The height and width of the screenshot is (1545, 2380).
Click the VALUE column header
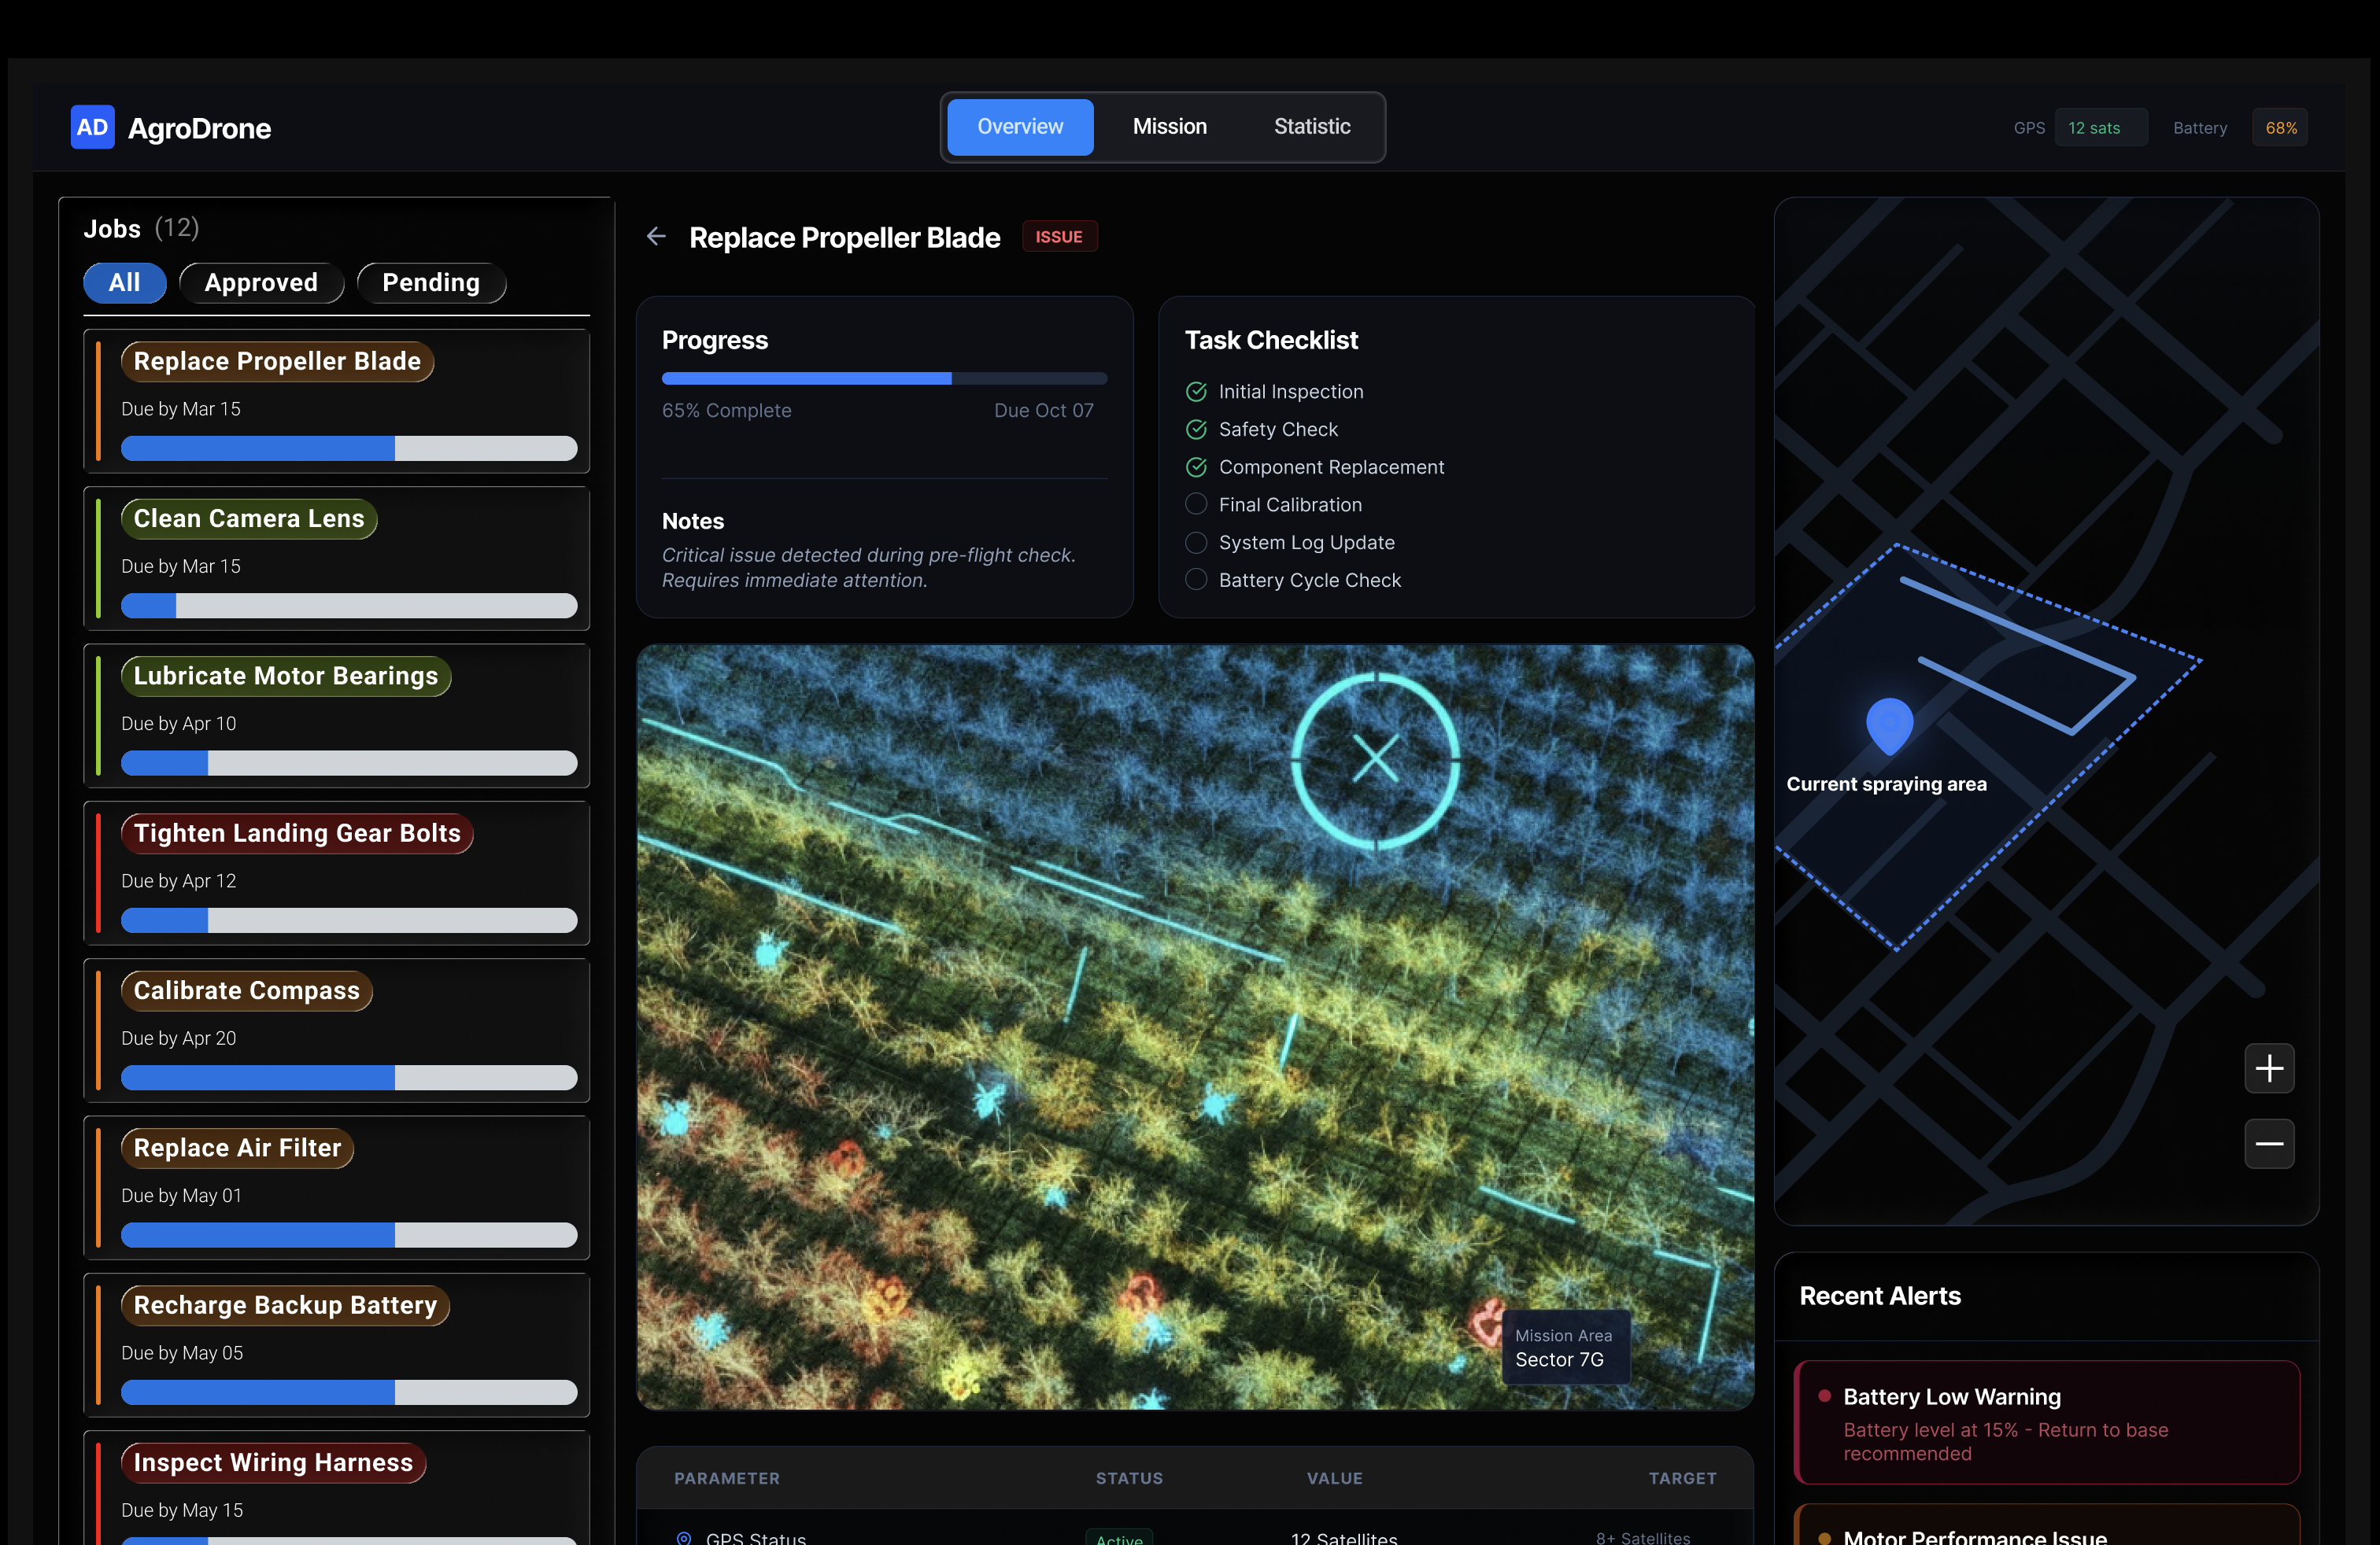tap(1334, 1477)
